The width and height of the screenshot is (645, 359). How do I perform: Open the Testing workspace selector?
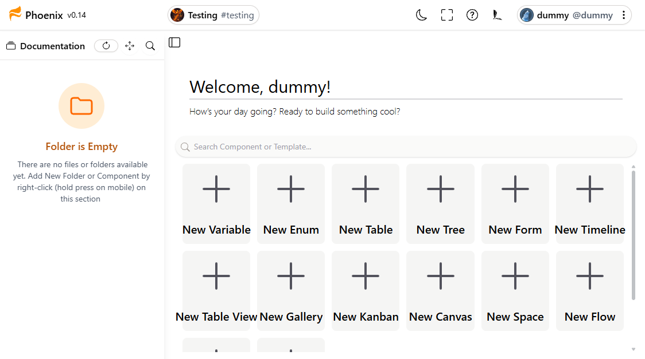coord(213,15)
